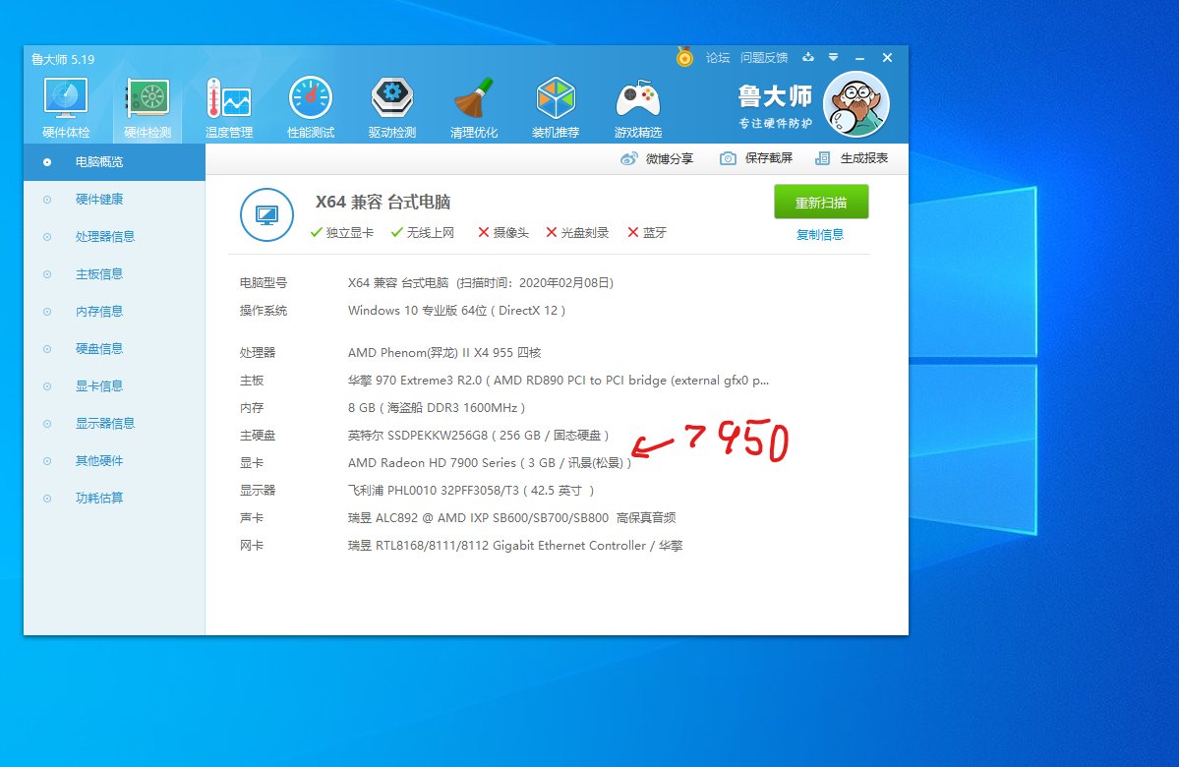This screenshot has height=767, width=1179.
Task: Open 硬件体检 hardware checkup icon
Action: [x=66, y=98]
